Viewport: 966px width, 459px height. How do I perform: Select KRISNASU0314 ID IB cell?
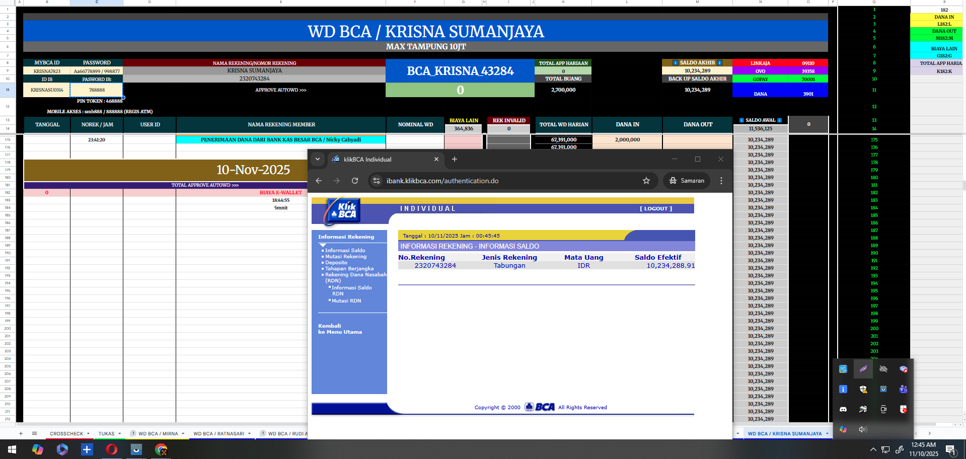pyautogui.click(x=47, y=90)
